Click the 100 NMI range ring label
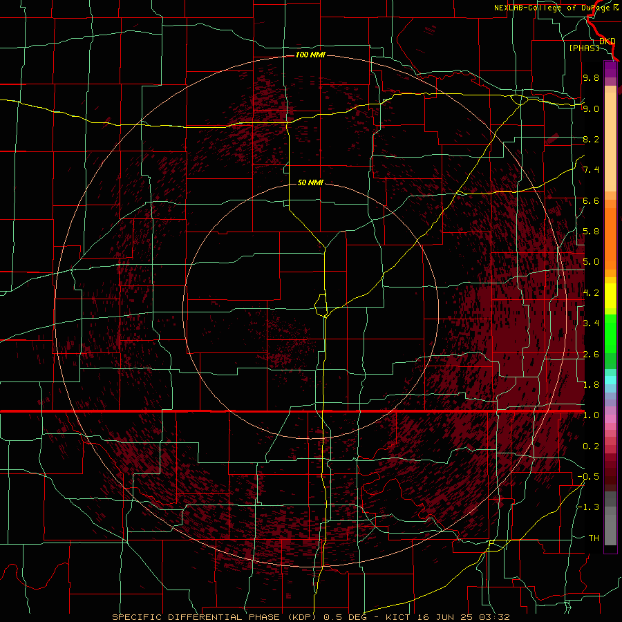 click(310, 55)
